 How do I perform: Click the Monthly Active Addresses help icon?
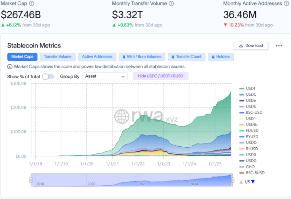(286, 4)
